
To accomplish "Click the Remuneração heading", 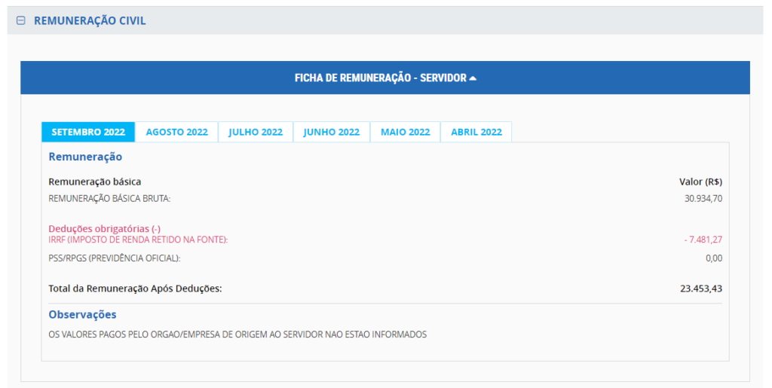I will (85, 157).
